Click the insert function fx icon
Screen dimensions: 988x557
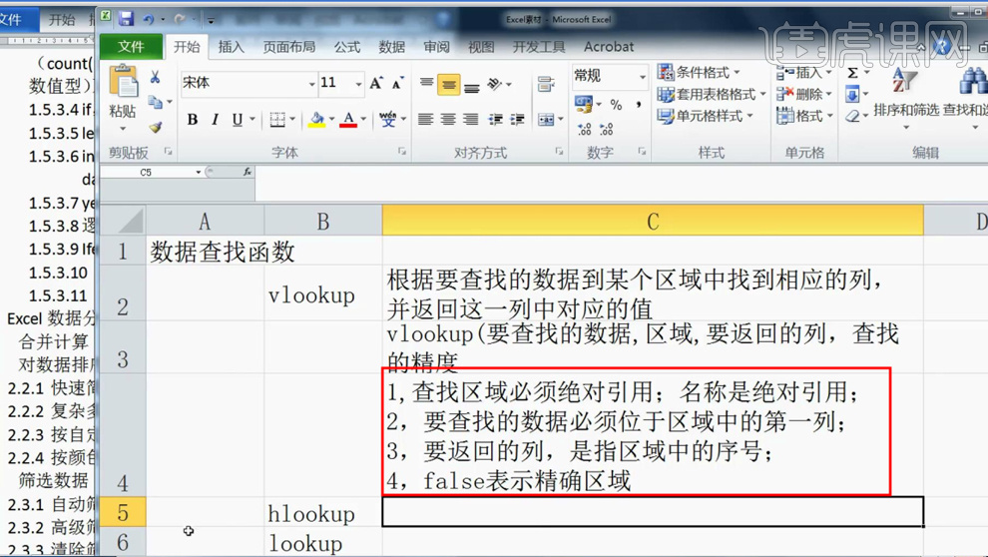click(247, 172)
